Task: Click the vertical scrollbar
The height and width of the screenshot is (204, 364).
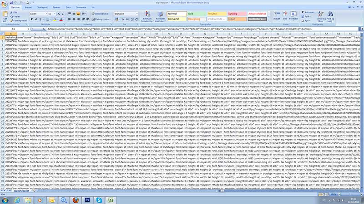Action: tap(362, 111)
